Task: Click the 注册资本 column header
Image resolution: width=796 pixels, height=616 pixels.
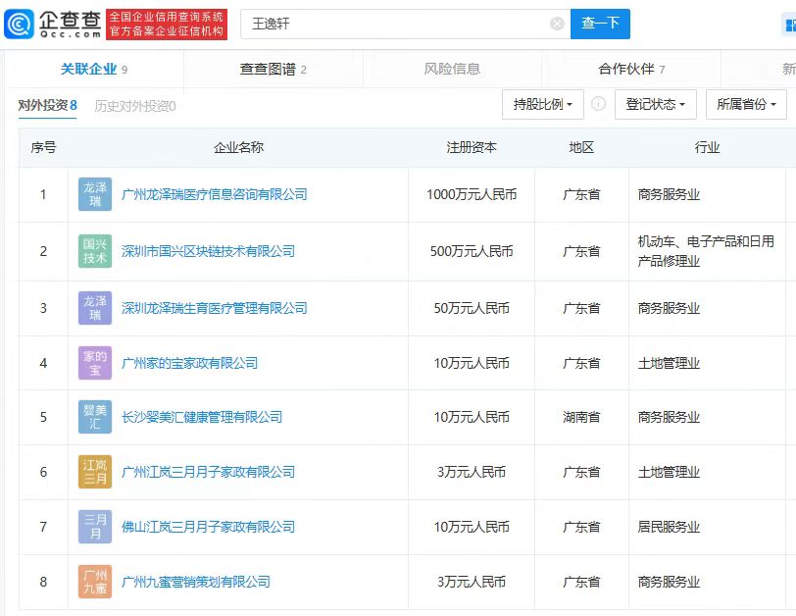Action: tap(472, 148)
